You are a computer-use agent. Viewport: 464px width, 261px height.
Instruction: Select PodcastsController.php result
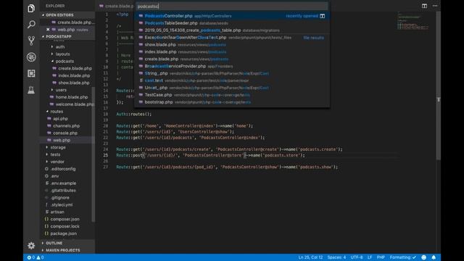point(232,16)
